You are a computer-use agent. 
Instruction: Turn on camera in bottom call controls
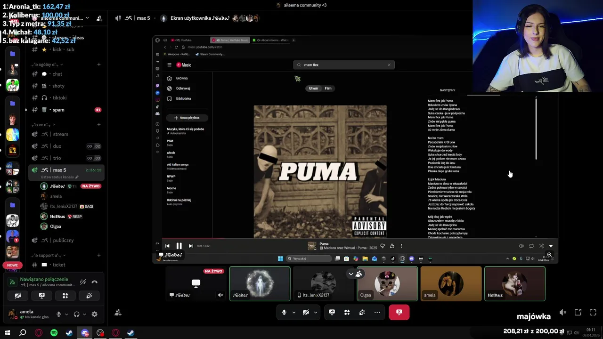[x=306, y=312]
